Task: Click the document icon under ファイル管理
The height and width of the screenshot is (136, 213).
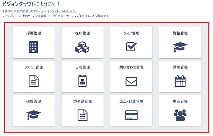Action: pos(33,81)
